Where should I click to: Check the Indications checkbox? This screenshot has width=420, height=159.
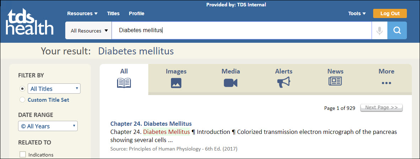(x=23, y=154)
